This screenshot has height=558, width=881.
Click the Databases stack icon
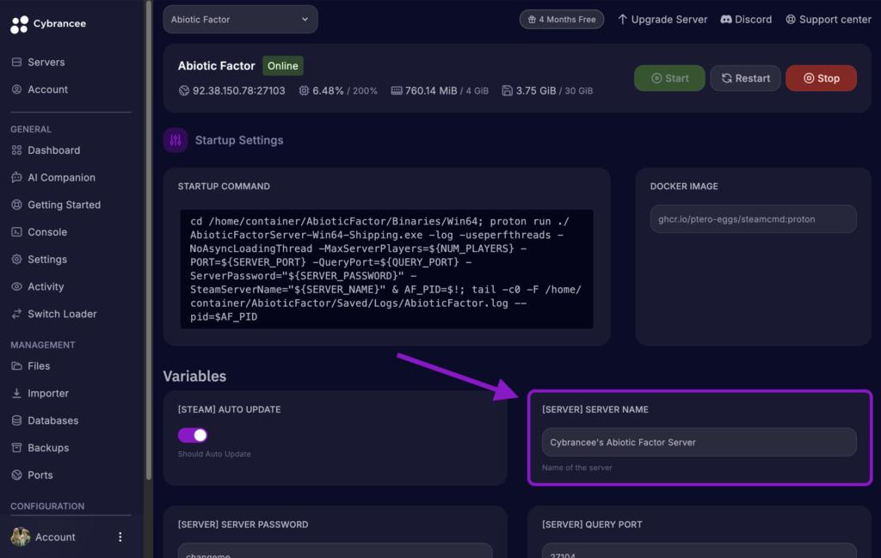coord(16,420)
